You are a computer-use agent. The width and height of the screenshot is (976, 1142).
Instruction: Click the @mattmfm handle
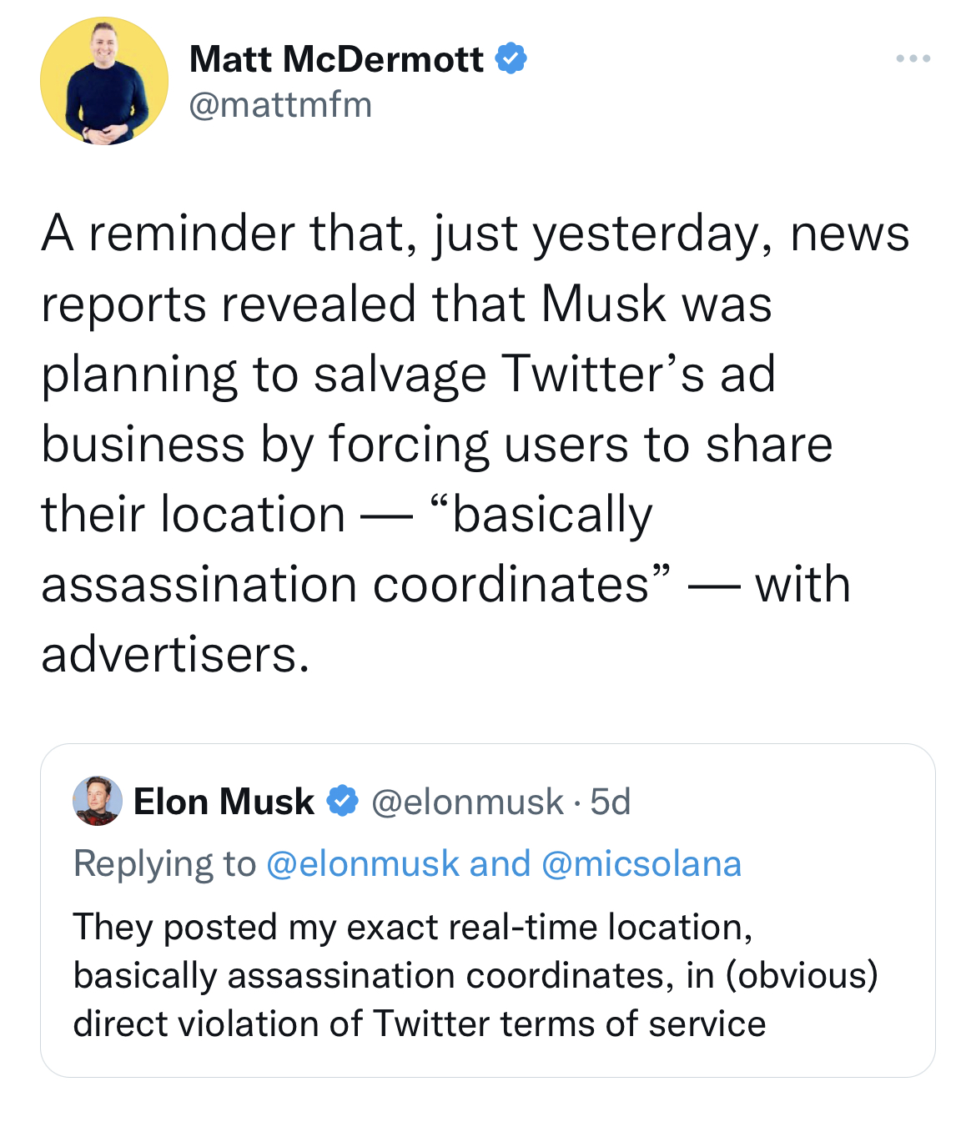pyautogui.click(x=280, y=105)
